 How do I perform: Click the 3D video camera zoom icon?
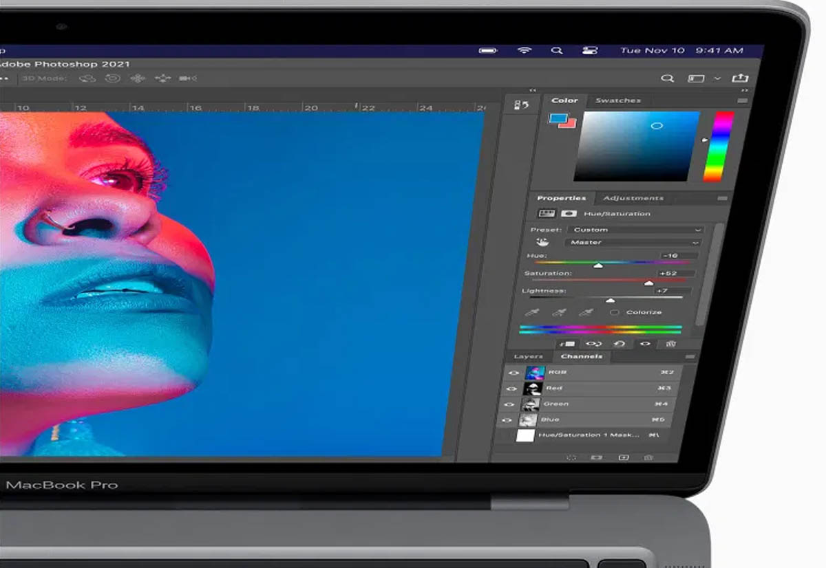(x=187, y=78)
